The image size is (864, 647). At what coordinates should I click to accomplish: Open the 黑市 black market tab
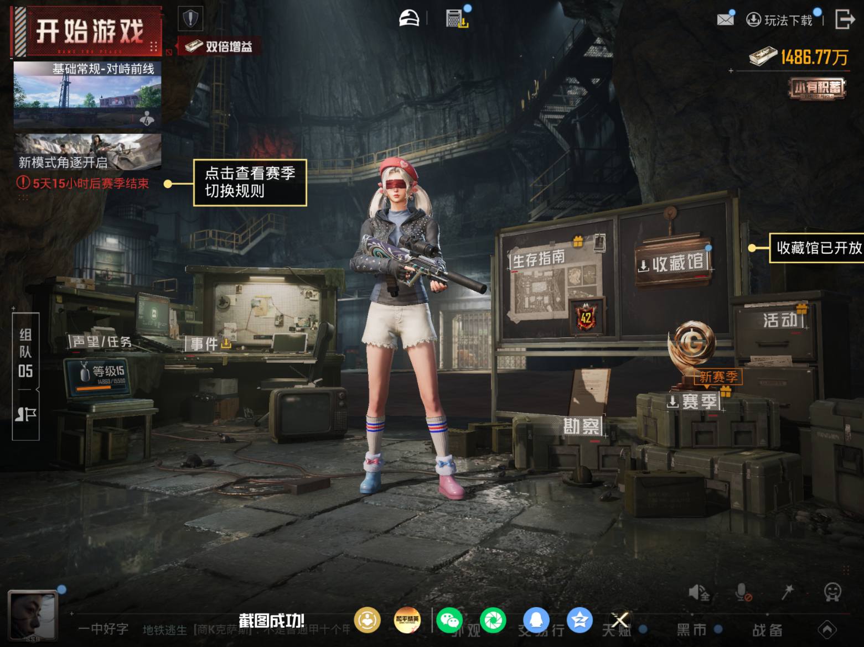click(x=692, y=630)
